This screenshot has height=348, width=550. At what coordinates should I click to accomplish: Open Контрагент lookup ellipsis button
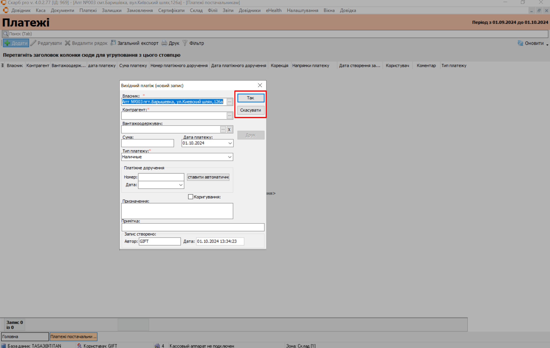point(230,116)
